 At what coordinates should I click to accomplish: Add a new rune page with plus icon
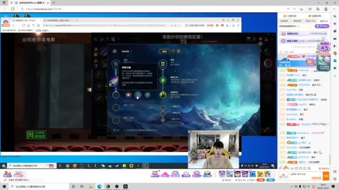tap(173, 51)
